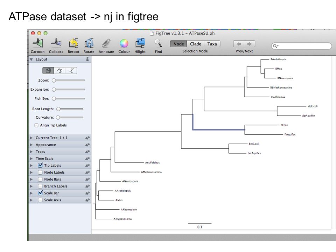The height and width of the screenshot is (252, 336).
Task: Click pin icon on Time Scale row
Action: tap(87, 159)
